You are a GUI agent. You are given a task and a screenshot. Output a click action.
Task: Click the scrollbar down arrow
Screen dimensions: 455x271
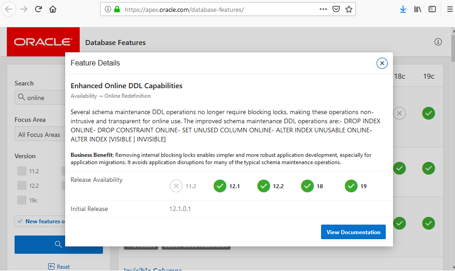click(453, 268)
